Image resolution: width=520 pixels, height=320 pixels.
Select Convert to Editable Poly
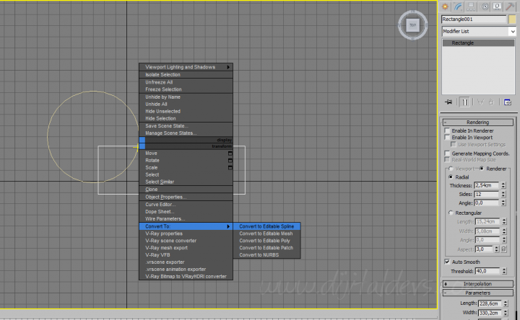(x=265, y=241)
